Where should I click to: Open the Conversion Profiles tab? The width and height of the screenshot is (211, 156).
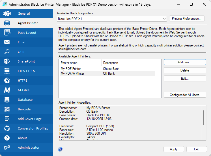pos(33,128)
